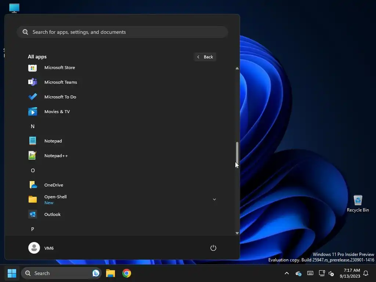Click the taskbar Search box

[x=61, y=273]
